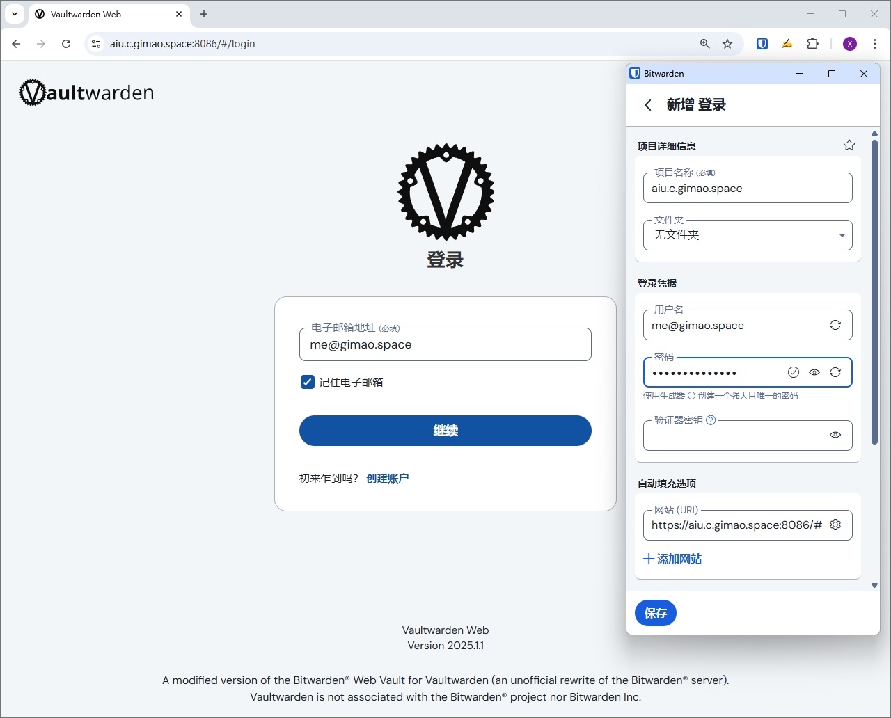Open the Chrome extensions puzzle icon
This screenshot has width=891, height=718.
point(812,44)
